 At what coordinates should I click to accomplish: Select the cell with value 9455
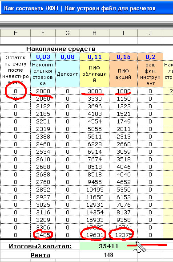pos(95,182)
